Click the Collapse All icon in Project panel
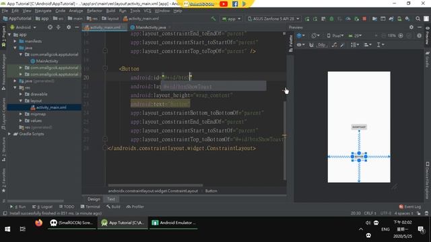 click(59, 27)
